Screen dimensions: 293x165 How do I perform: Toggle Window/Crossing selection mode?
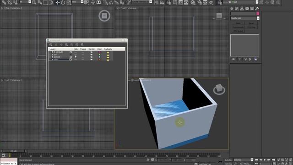(51, 2)
